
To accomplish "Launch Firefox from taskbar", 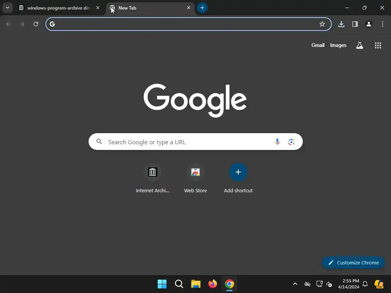I will click(x=212, y=284).
